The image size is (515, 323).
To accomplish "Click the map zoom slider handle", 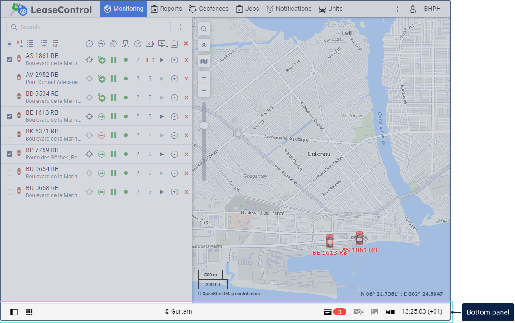I will 204,125.
